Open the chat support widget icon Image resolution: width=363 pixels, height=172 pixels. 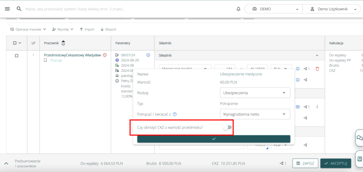pos(359,138)
